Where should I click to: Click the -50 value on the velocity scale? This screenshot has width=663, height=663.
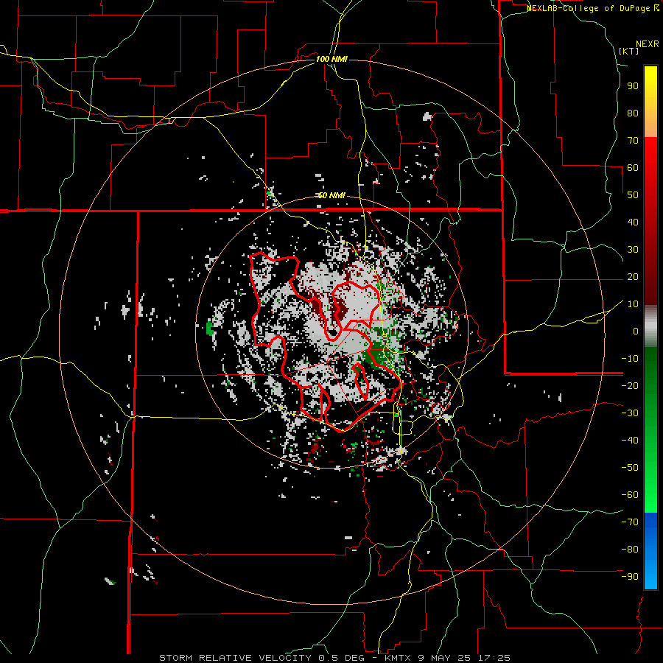(x=630, y=468)
